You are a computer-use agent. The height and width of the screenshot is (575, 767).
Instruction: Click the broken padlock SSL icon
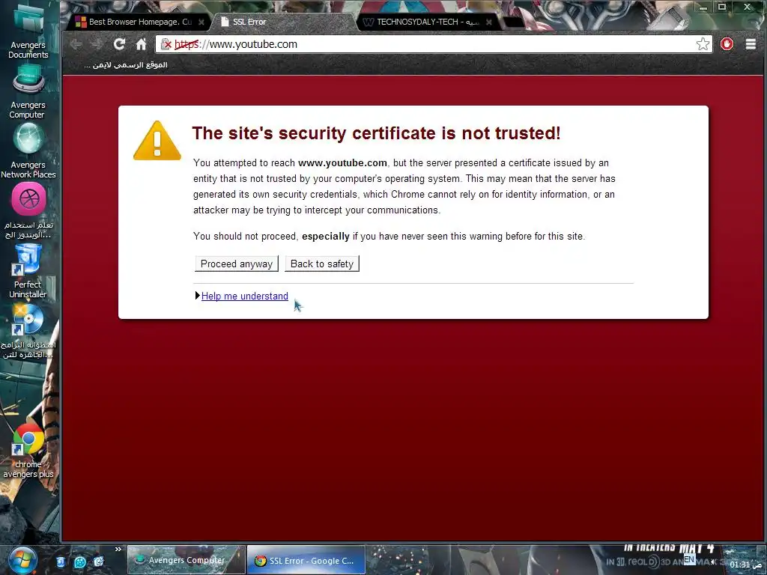tap(166, 44)
